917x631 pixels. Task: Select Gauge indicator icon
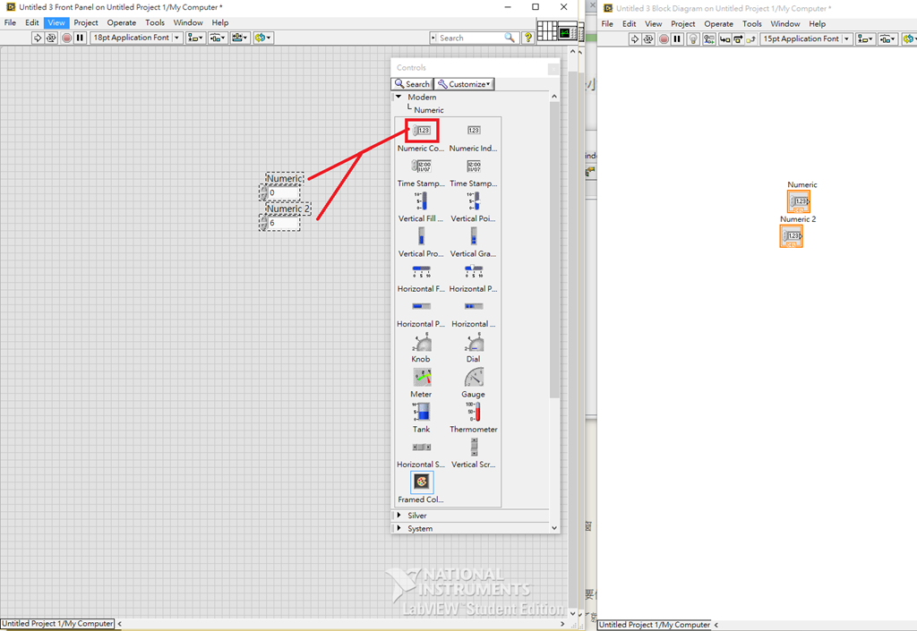pyautogui.click(x=474, y=378)
